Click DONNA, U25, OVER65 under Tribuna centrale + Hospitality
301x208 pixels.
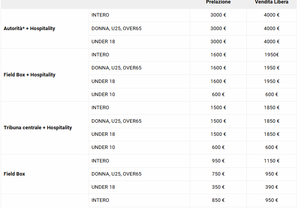coord(116,121)
